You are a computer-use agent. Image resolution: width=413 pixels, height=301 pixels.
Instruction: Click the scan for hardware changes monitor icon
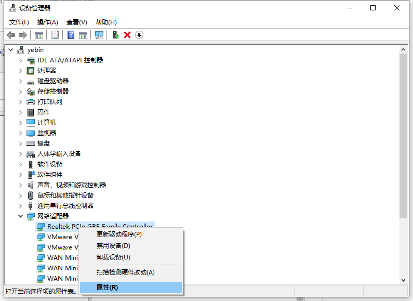click(99, 35)
